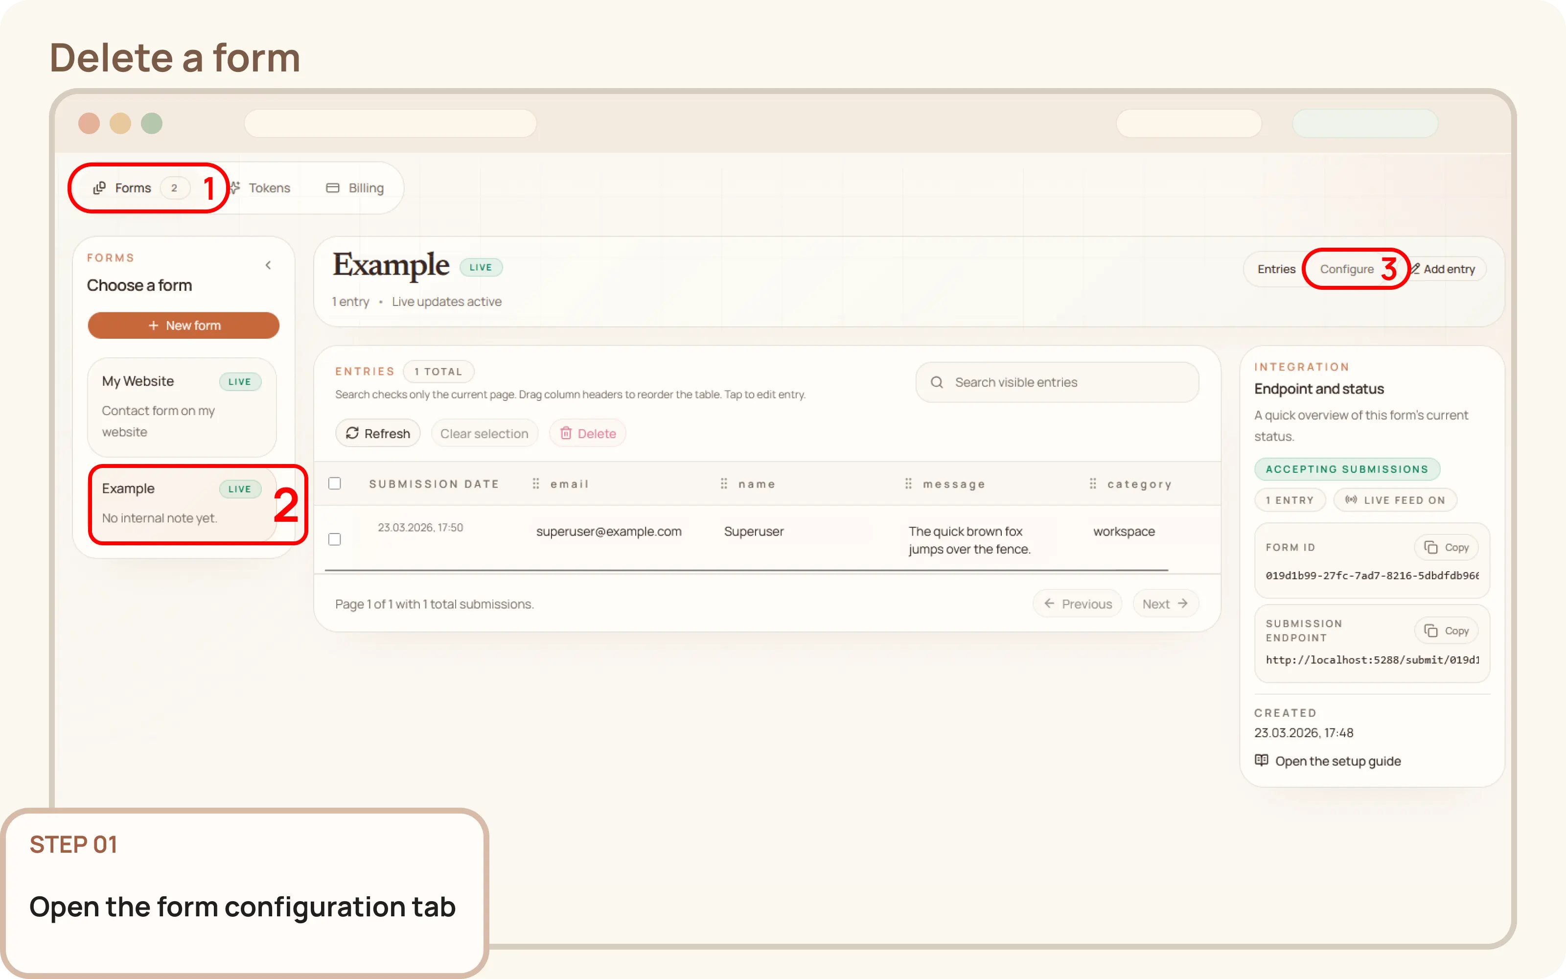Create a new form with the New form button
The width and height of the screenshot is (1566, 979).
[184, 325]
